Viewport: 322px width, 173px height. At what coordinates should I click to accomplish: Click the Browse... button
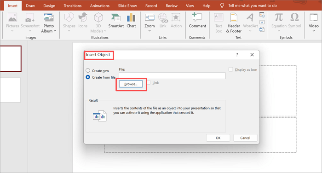[x=131, y=84]
